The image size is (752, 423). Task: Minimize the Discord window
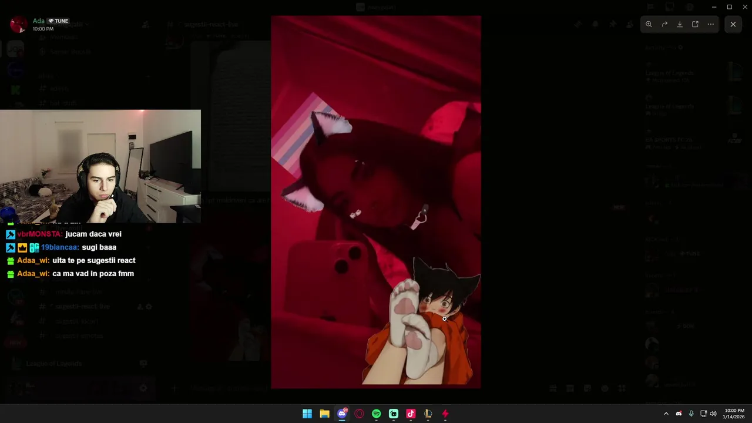pos(714,7)
